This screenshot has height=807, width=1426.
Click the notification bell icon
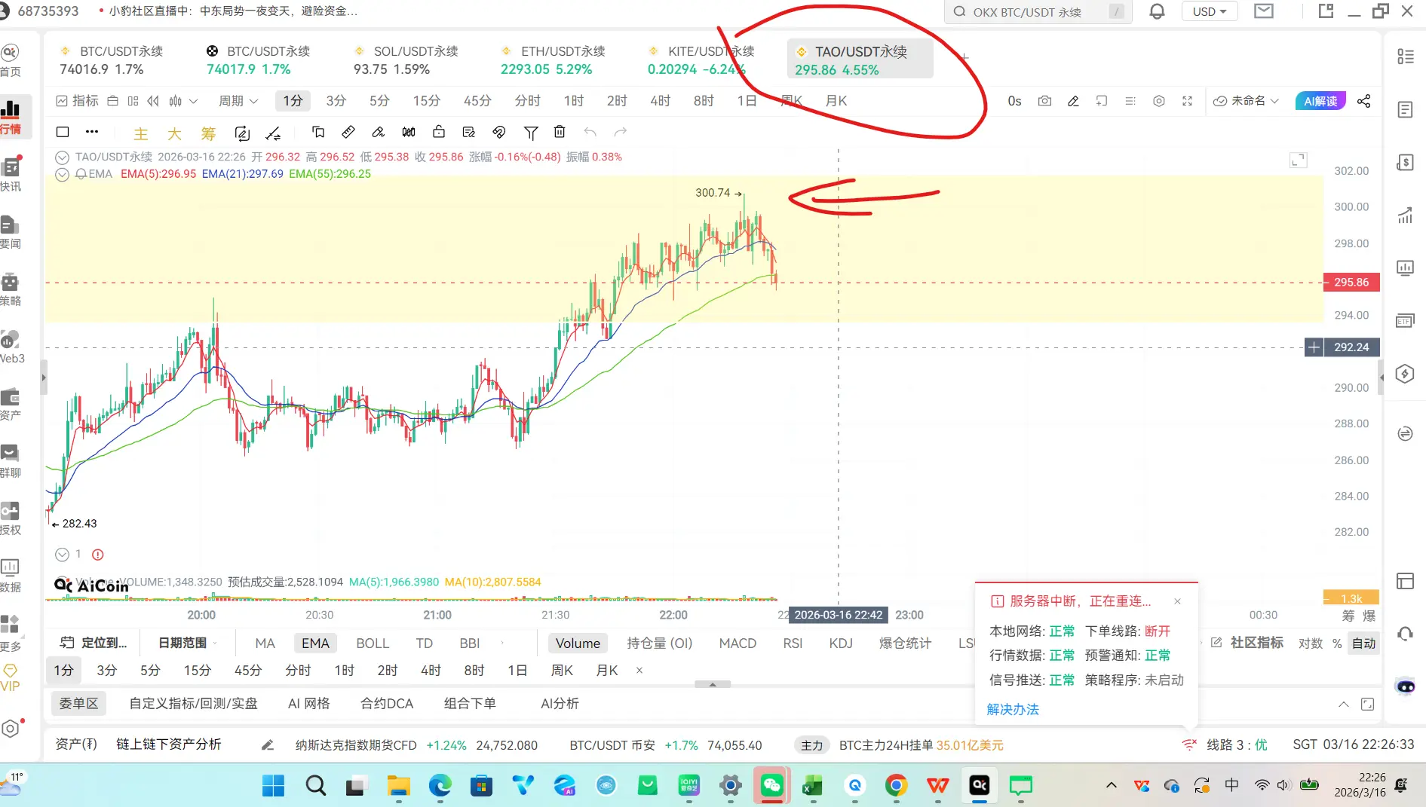pos(1157,11)
